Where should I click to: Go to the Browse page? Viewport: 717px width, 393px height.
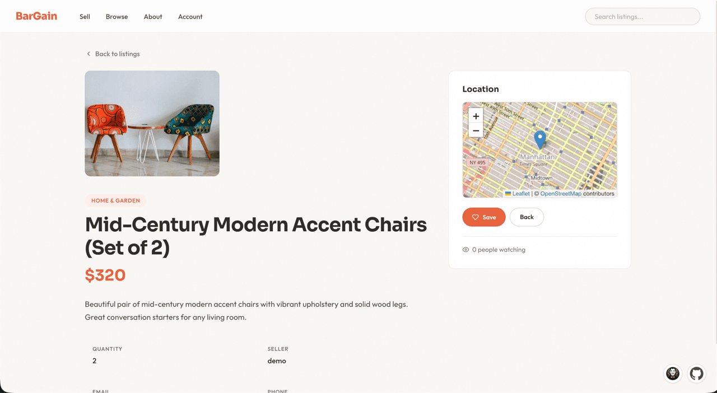tap(117, 17)
